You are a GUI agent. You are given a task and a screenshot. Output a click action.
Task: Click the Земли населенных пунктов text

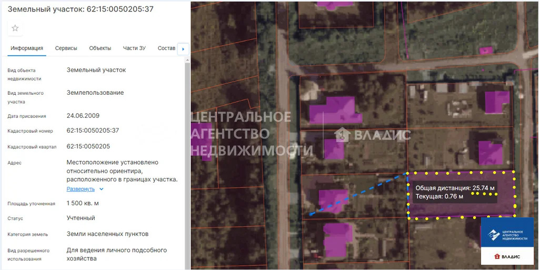pos(107,234)
